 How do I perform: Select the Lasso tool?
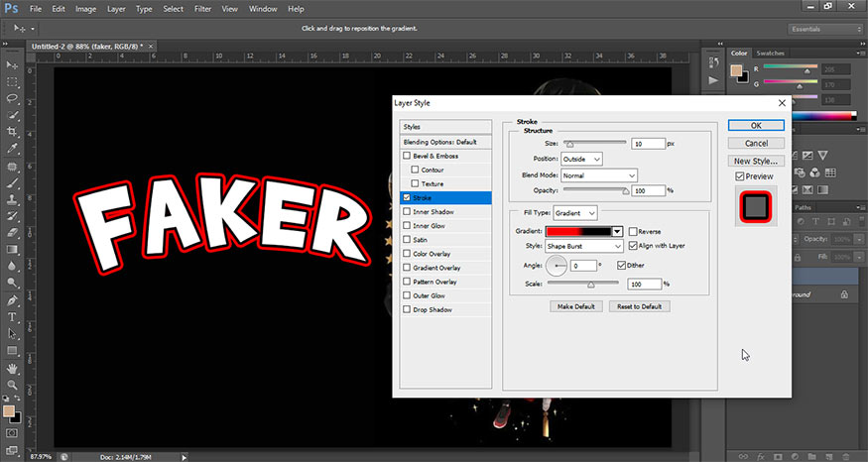coord(12,98)
